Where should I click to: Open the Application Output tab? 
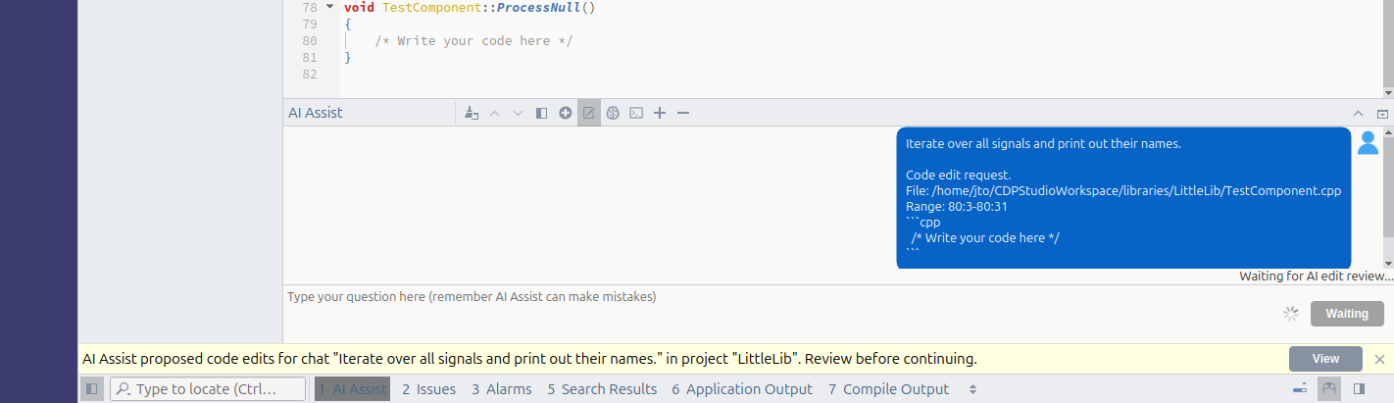[742, 389]
